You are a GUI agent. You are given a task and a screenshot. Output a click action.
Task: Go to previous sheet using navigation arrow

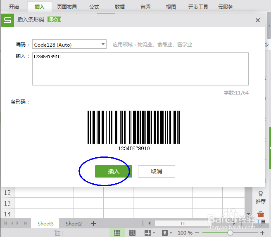(12, 223)
